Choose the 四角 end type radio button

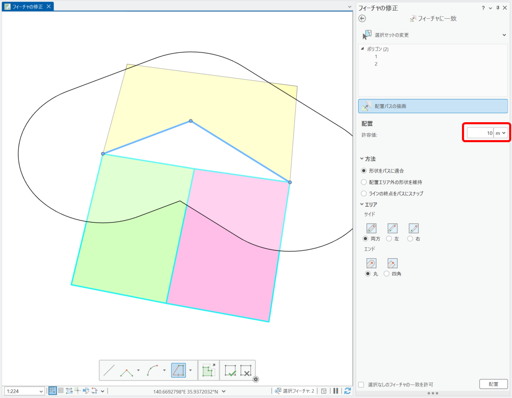387,274
